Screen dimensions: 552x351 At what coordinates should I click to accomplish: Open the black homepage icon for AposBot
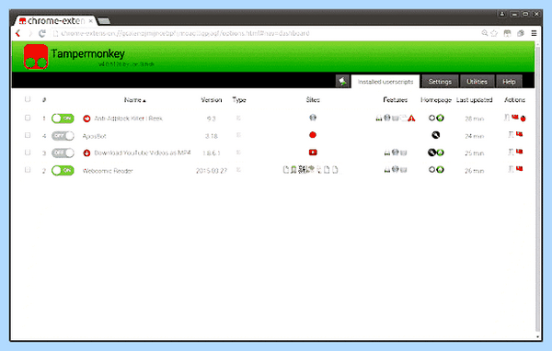[x=436, y=135]
